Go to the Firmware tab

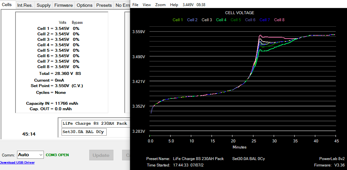coord(63,5)
